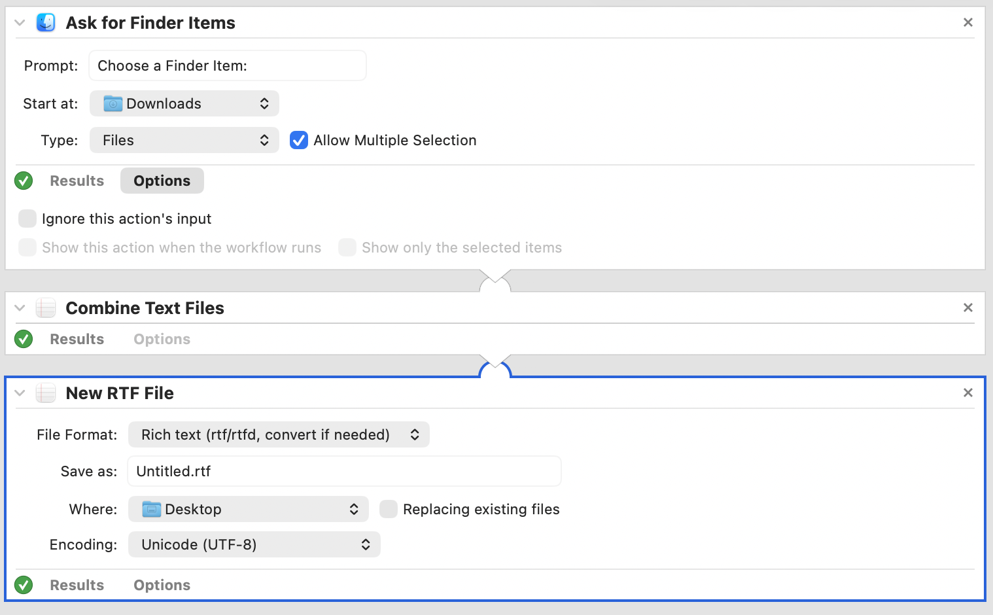Show Results for Combine Text Files
Viewport: 993px width, 615px height.
77,339
